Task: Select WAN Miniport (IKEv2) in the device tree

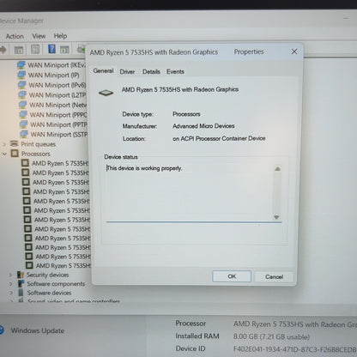Action: coord(57,65)
